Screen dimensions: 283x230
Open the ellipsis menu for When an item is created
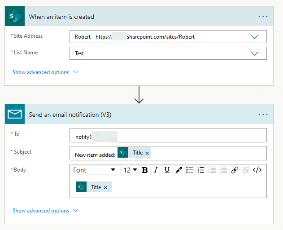point(263,17)
